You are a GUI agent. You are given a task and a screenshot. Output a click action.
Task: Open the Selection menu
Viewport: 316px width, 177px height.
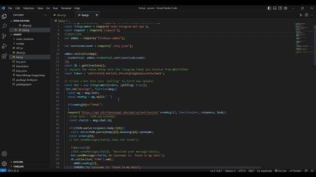click(29, 8)
